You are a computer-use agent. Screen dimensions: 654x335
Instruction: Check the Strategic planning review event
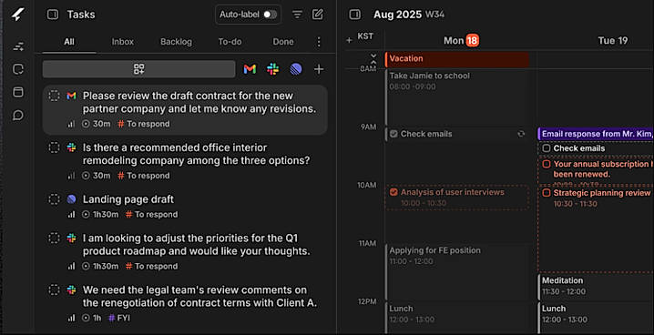pos(547,193)
